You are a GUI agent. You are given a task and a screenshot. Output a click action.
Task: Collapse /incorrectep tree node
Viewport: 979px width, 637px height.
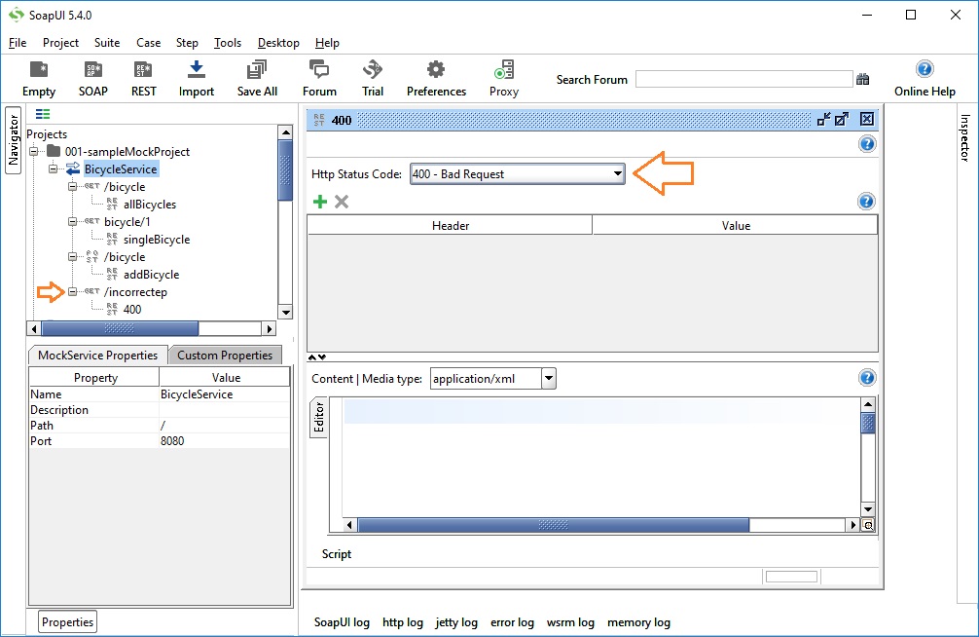pyautogui.click(x=72, y=291)
